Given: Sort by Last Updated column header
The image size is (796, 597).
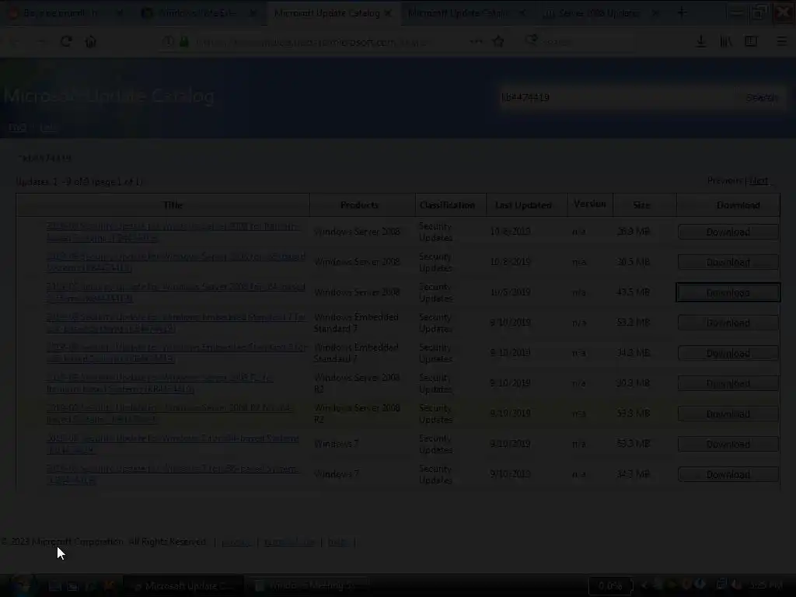Looking at the screenshot, I should (x=523, y=204).
